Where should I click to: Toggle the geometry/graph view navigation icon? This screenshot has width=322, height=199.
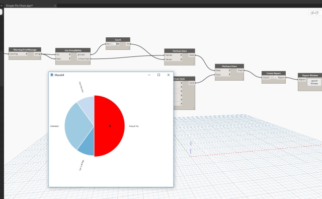click(314, 13)
